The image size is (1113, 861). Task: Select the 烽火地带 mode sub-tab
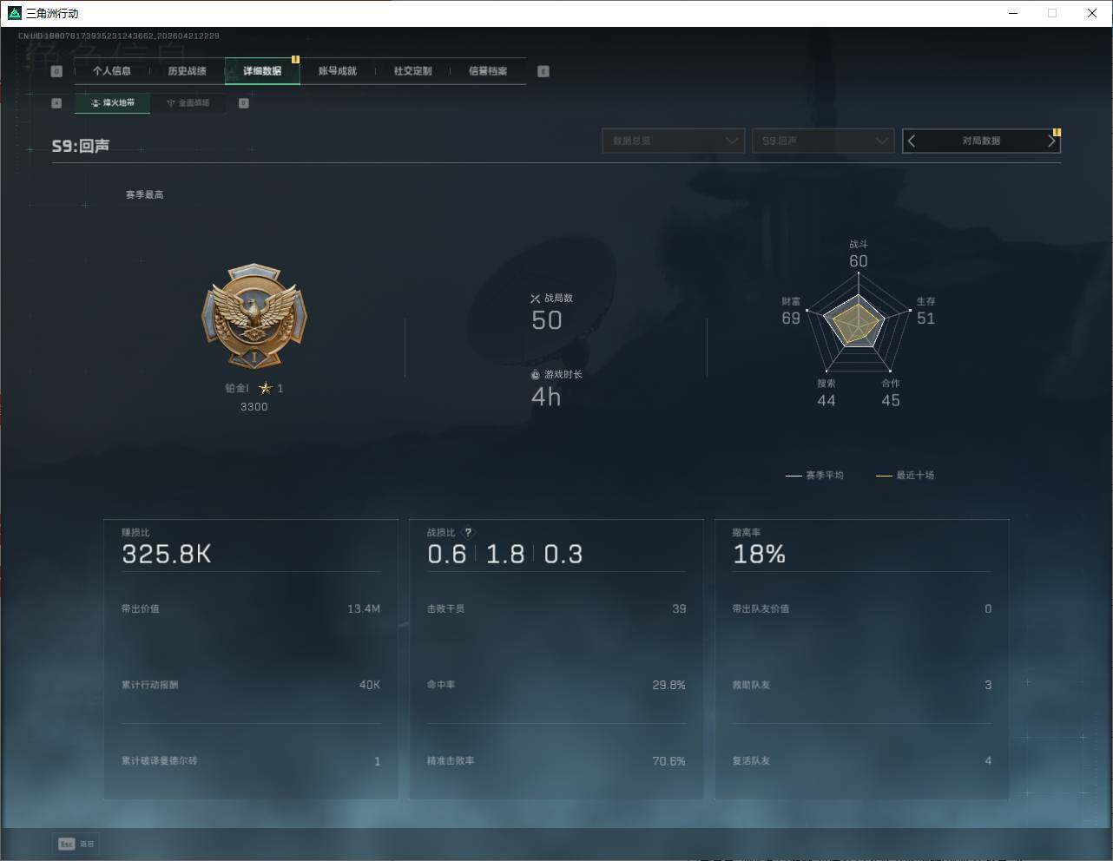[x=112, y=102]
